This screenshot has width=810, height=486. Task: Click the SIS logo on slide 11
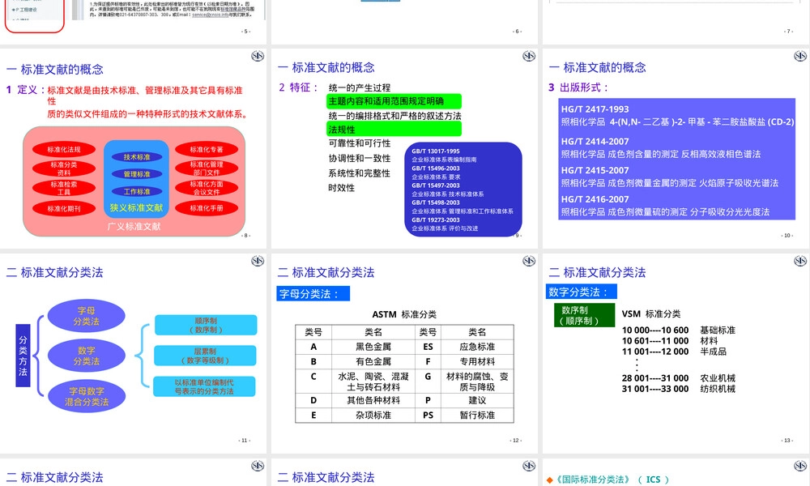[x=258, y=261]
